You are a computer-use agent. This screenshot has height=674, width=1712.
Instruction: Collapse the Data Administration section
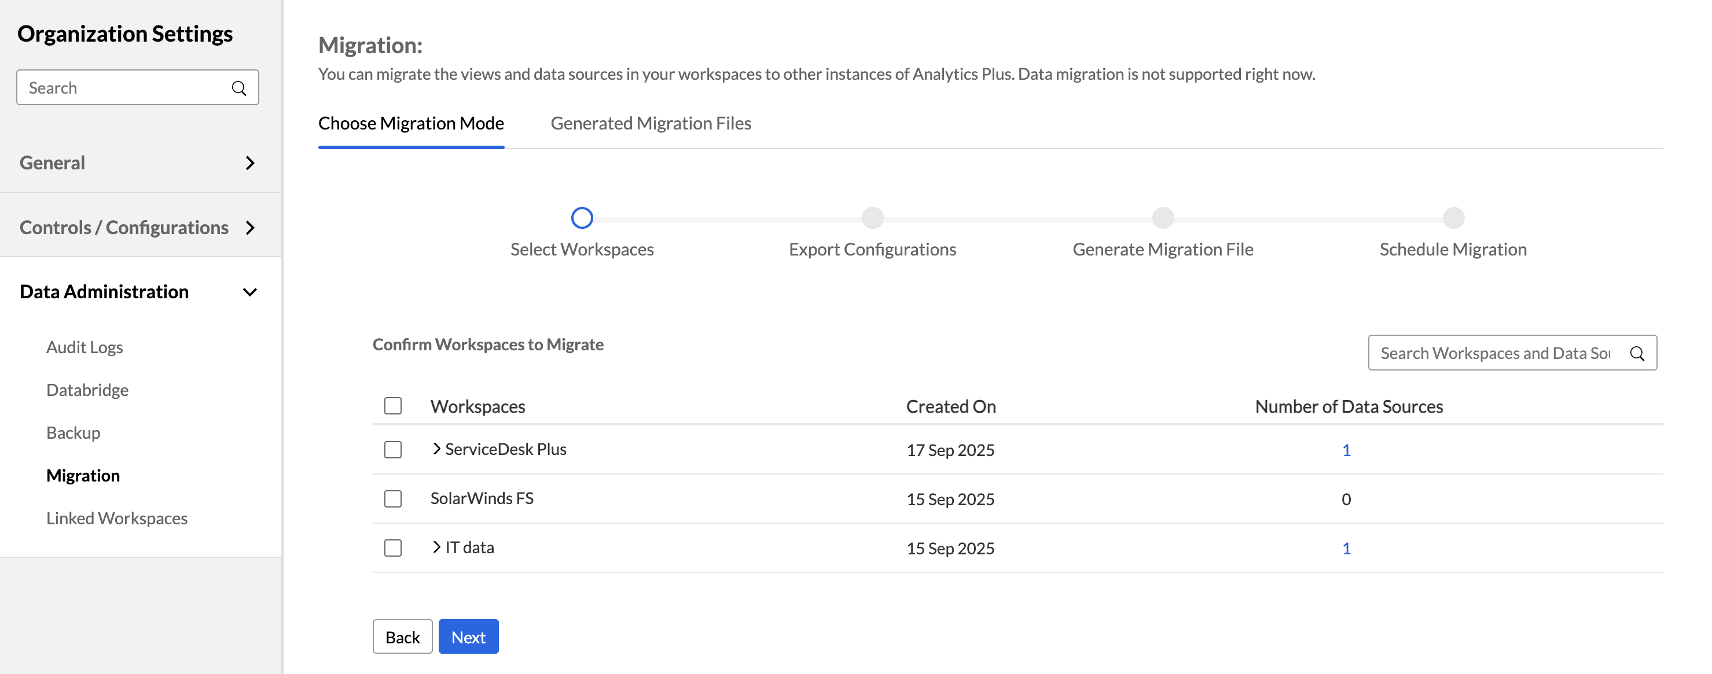pos(250,292)
